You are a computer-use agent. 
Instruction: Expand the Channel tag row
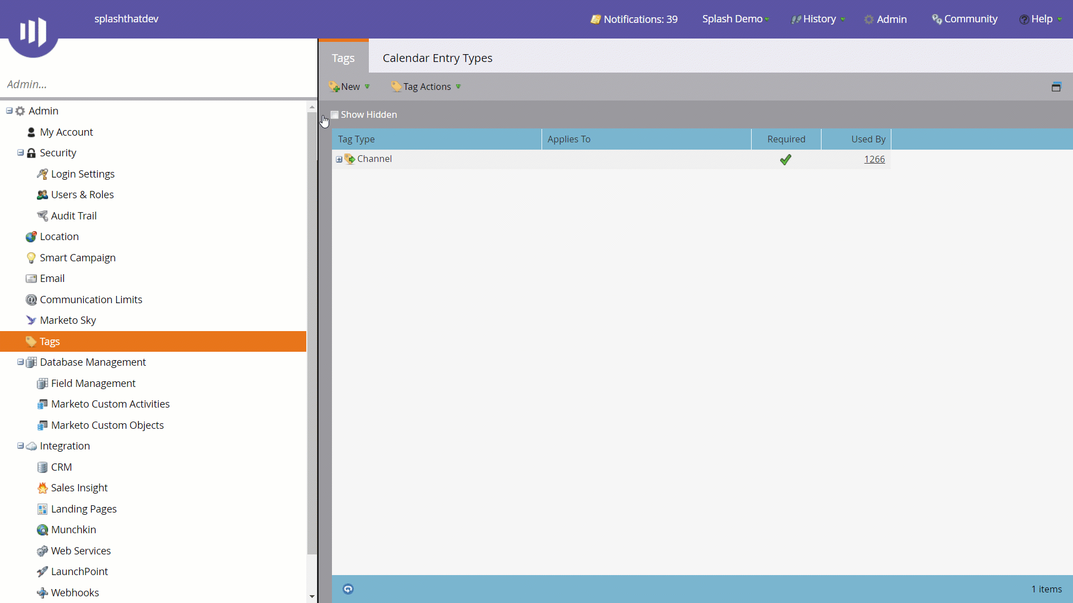[x=339, y=160]
